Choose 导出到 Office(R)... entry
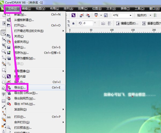The width and height of the screenshot is (161, 133). pos(36,93)
